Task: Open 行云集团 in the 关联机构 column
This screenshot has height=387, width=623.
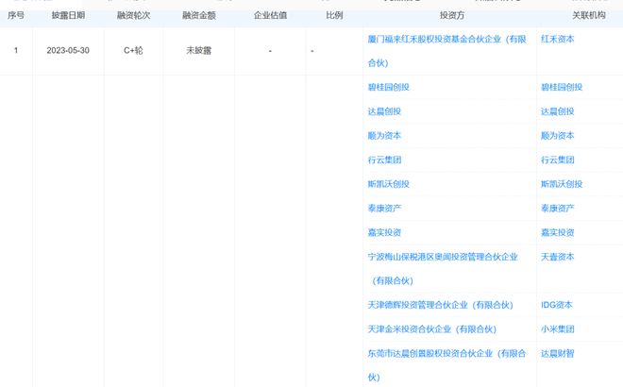Action: click(558, 160)
